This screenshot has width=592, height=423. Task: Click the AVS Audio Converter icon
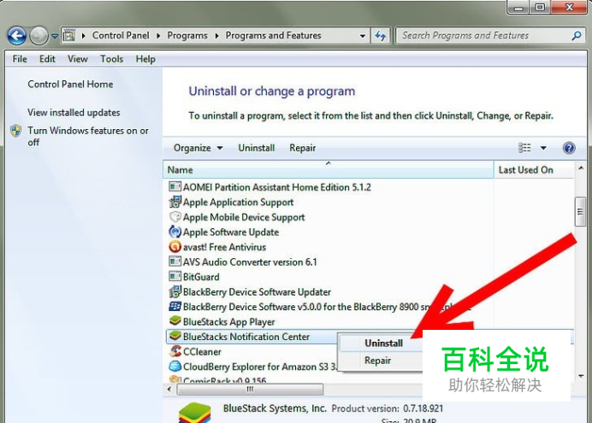click(175, 261)
